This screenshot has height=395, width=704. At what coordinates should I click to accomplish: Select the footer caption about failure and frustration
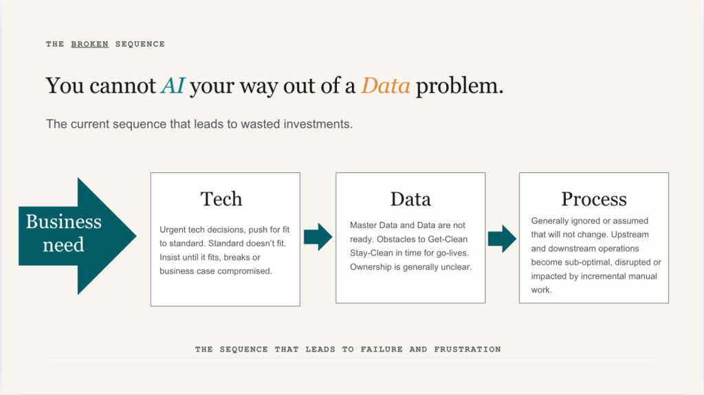348,349
